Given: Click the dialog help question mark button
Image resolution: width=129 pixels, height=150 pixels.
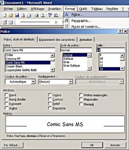Looking at the screenshot, I should [x=120, y=31].
